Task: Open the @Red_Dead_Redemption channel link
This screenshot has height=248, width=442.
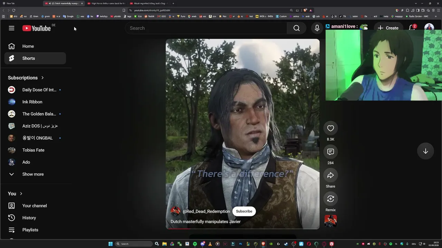Action: click(x=206, y=211)
